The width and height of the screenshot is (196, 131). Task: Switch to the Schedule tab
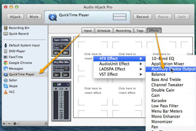(104, 30)
